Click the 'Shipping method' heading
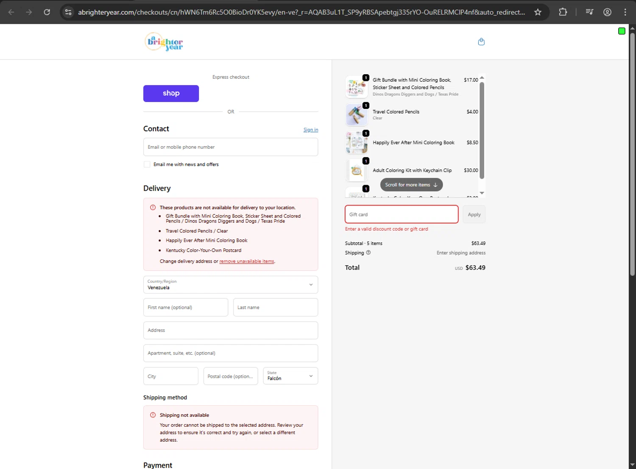The height and width of the screenshot is (469, 636). coord(165,397)
